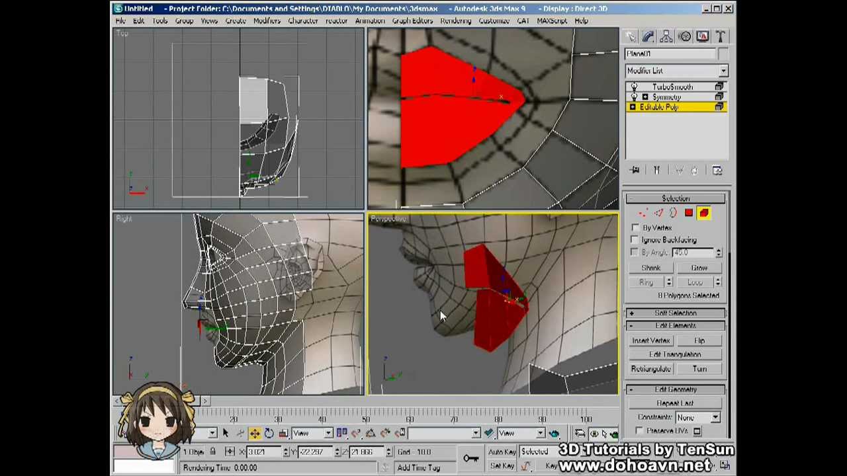Open the File menu

[x=120, y=20]
